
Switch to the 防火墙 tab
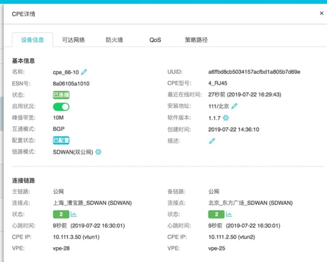pyautogui.click(x=114, y=40)
